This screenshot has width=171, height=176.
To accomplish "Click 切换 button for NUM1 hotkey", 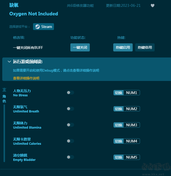I will [x=119, y=93].
